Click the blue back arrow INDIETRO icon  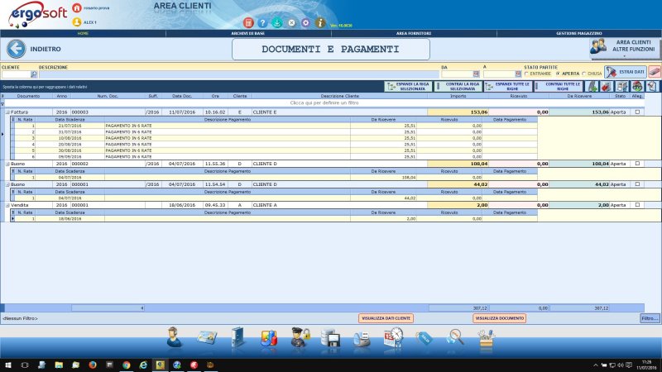click(x=16, y=49)
